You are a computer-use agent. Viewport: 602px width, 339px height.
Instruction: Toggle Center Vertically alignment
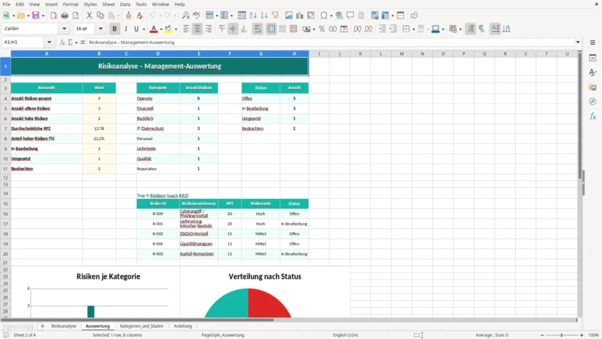click(233, 29)
